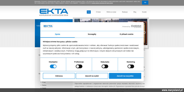Toggle the Niezbędne cookie switch

pyautogui.click(x=53, y=67)
